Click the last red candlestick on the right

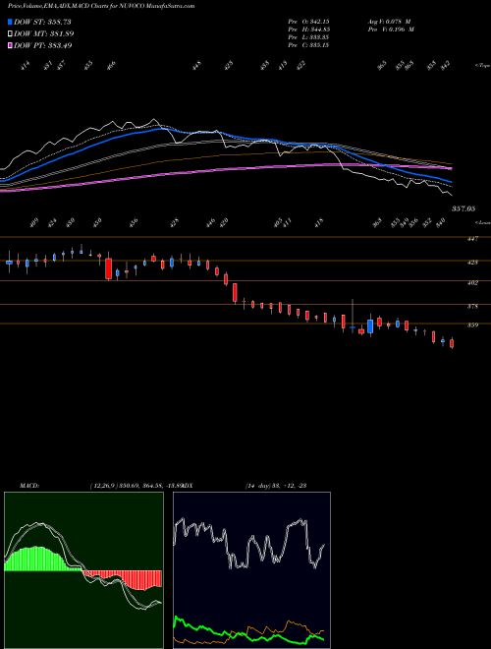tap(452, 343)
